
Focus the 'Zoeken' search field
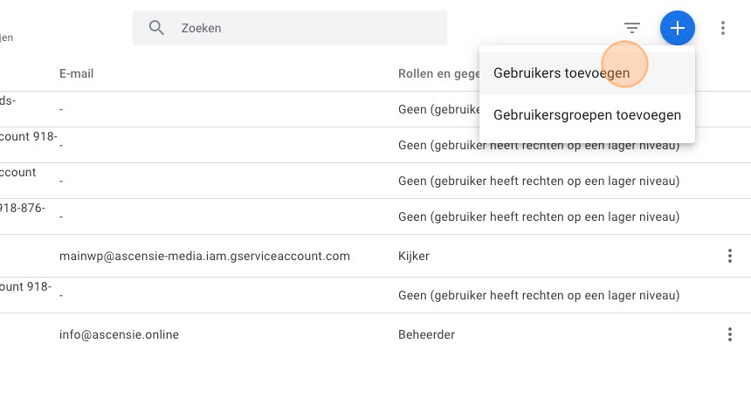306,28
